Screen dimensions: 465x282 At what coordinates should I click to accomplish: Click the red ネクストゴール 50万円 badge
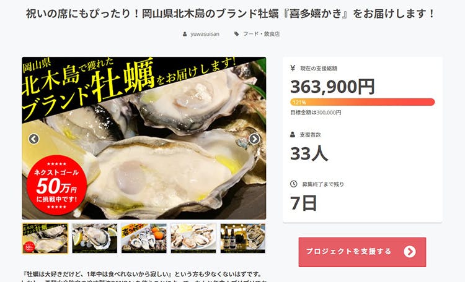click(56, 185)
